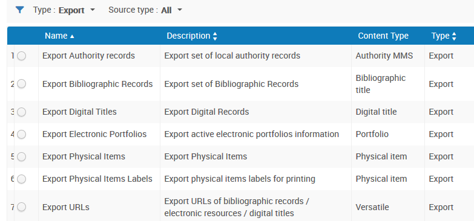This screenshot has width=474, height=221.
Task: Click the Export URLs name
Action: (x=66, y=207)
